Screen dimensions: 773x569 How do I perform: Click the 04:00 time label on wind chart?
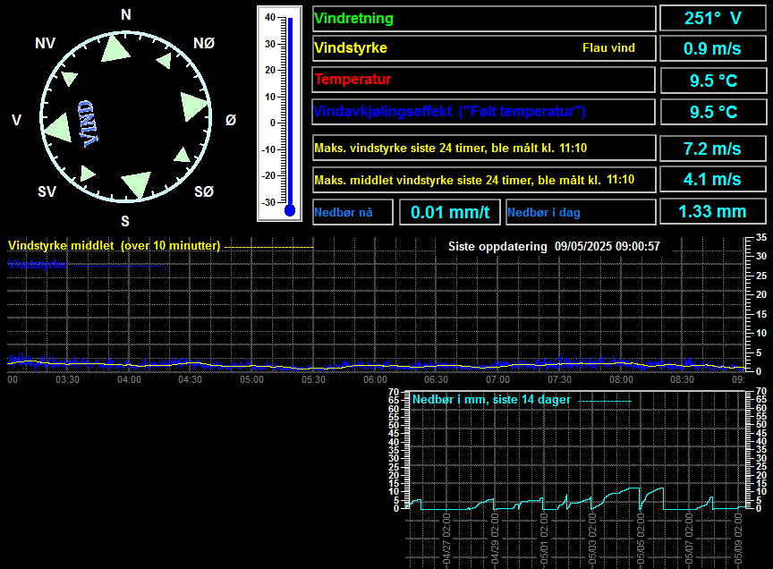pos(129,379)
